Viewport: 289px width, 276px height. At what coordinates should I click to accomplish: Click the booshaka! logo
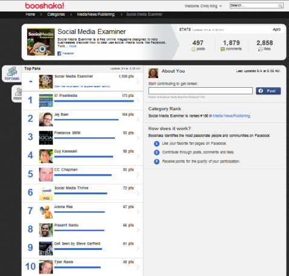pyautogui.click(x=45, y=5)
